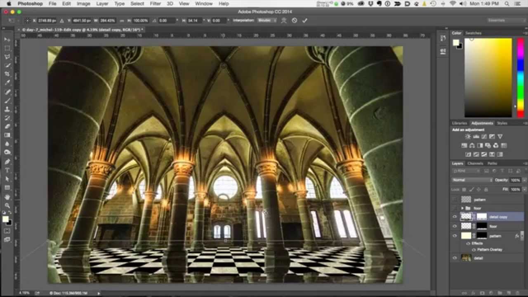Open the Opacity slider arrow
Viewport: 528px width, 297px height.
(525, 180)
